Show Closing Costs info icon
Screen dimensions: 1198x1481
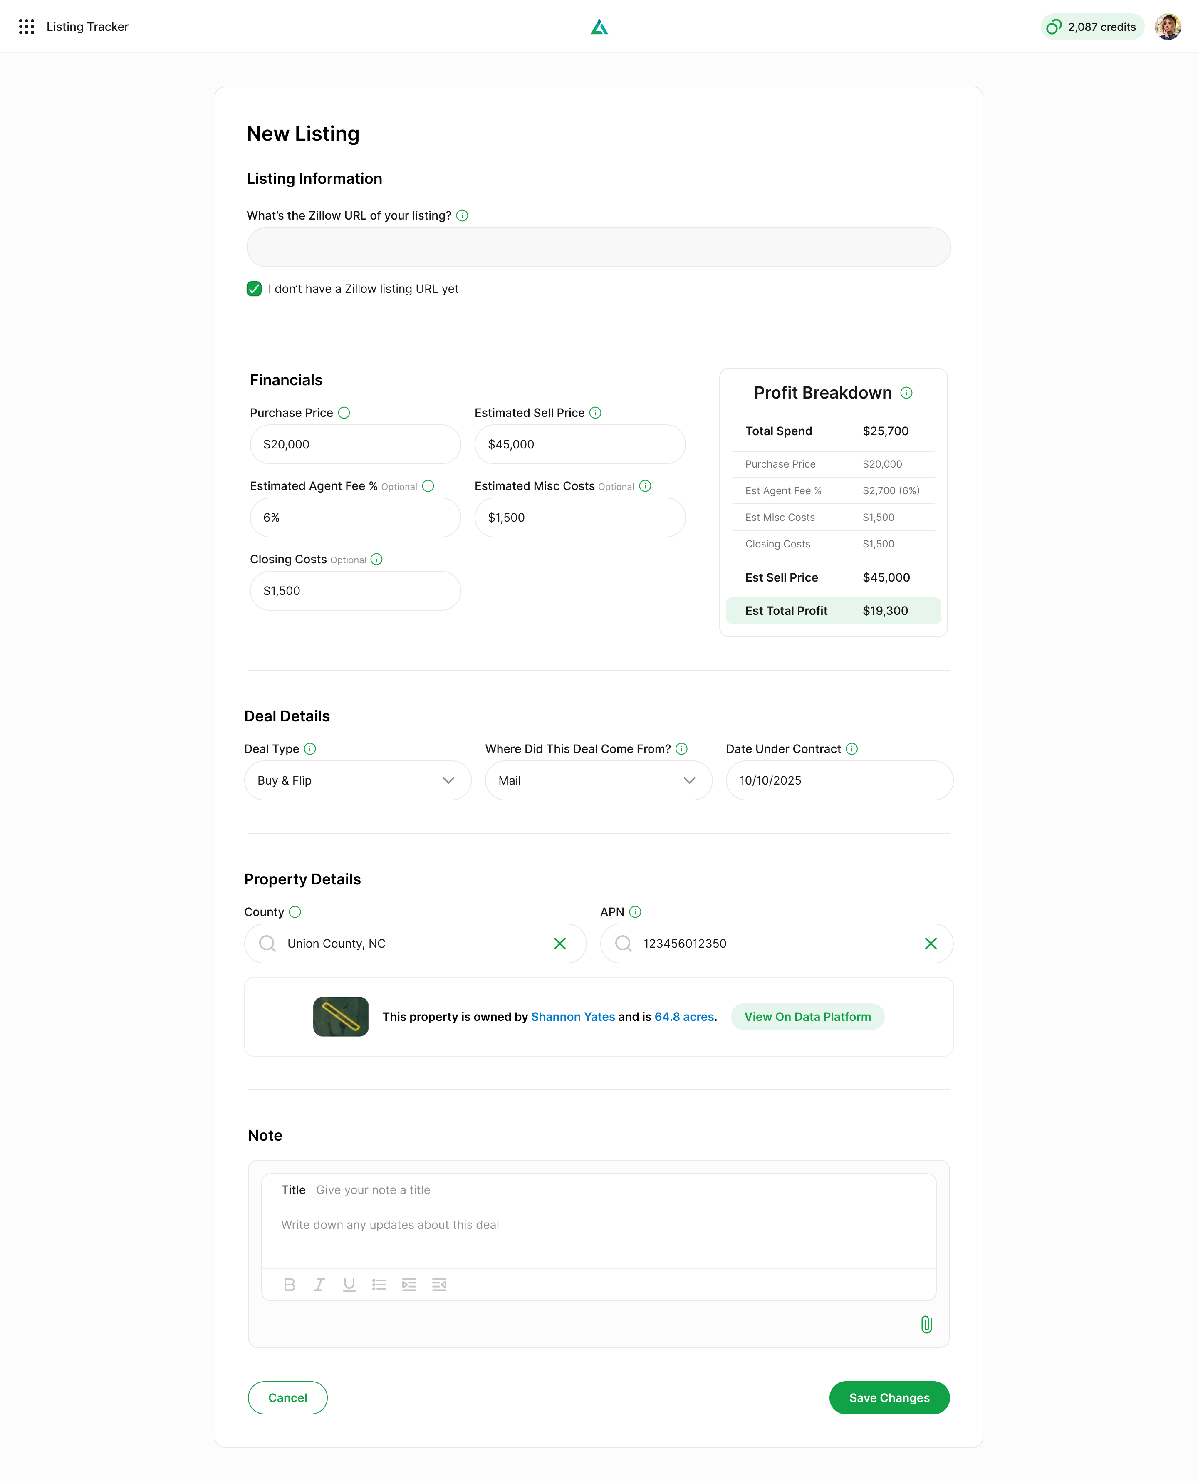point(377,559)
